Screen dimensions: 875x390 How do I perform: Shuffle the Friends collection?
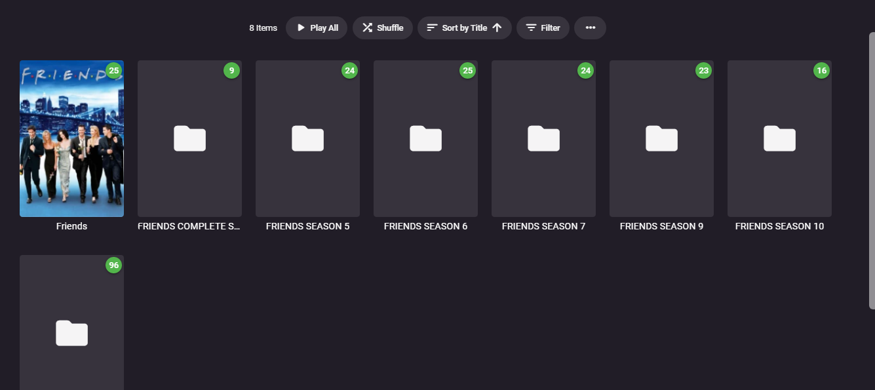click(x=383, y=28)
